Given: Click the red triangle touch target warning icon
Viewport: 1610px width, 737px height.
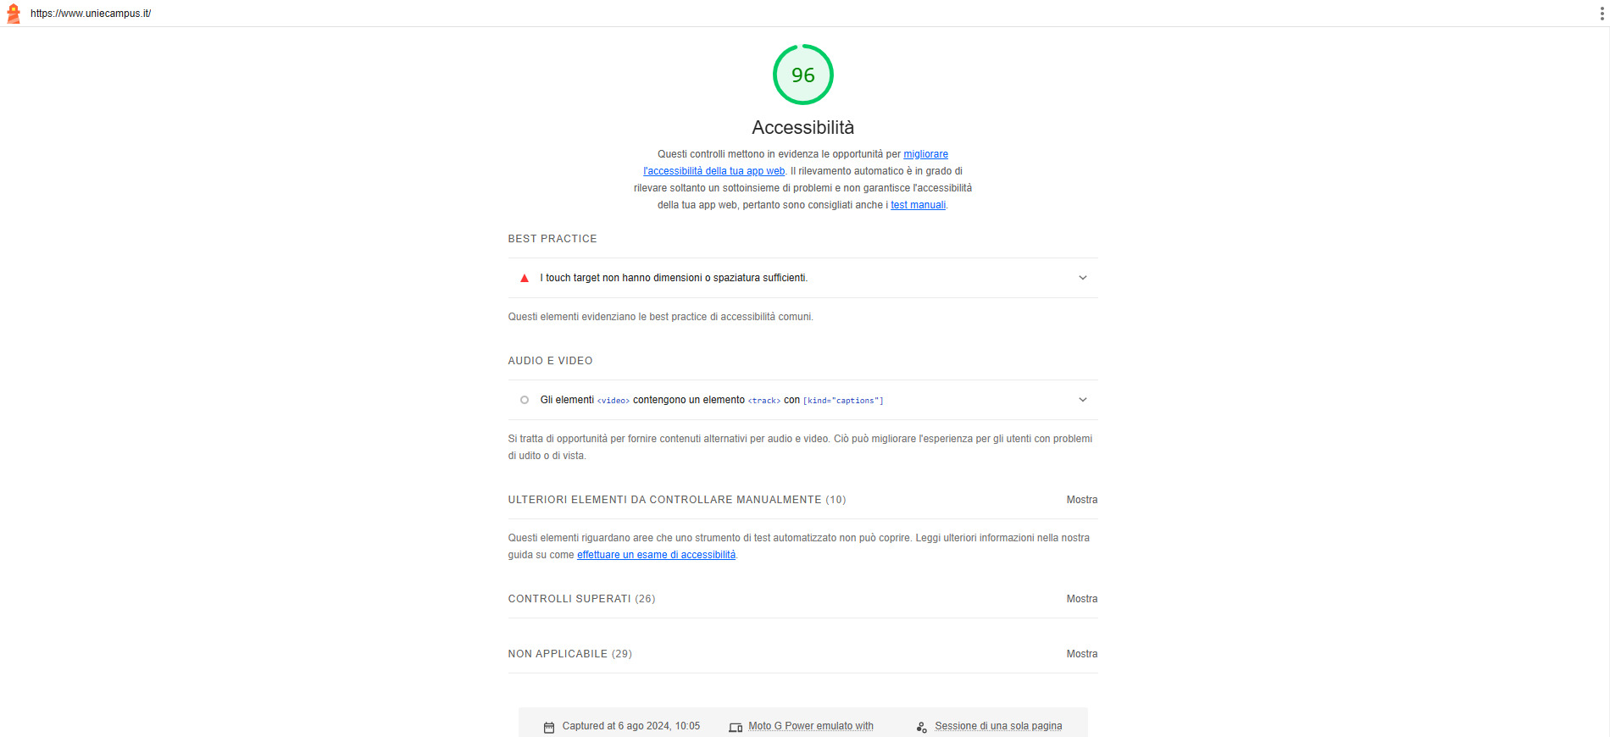Looking at the screenshot, I should pyautogui.click(x=525, y=278).
